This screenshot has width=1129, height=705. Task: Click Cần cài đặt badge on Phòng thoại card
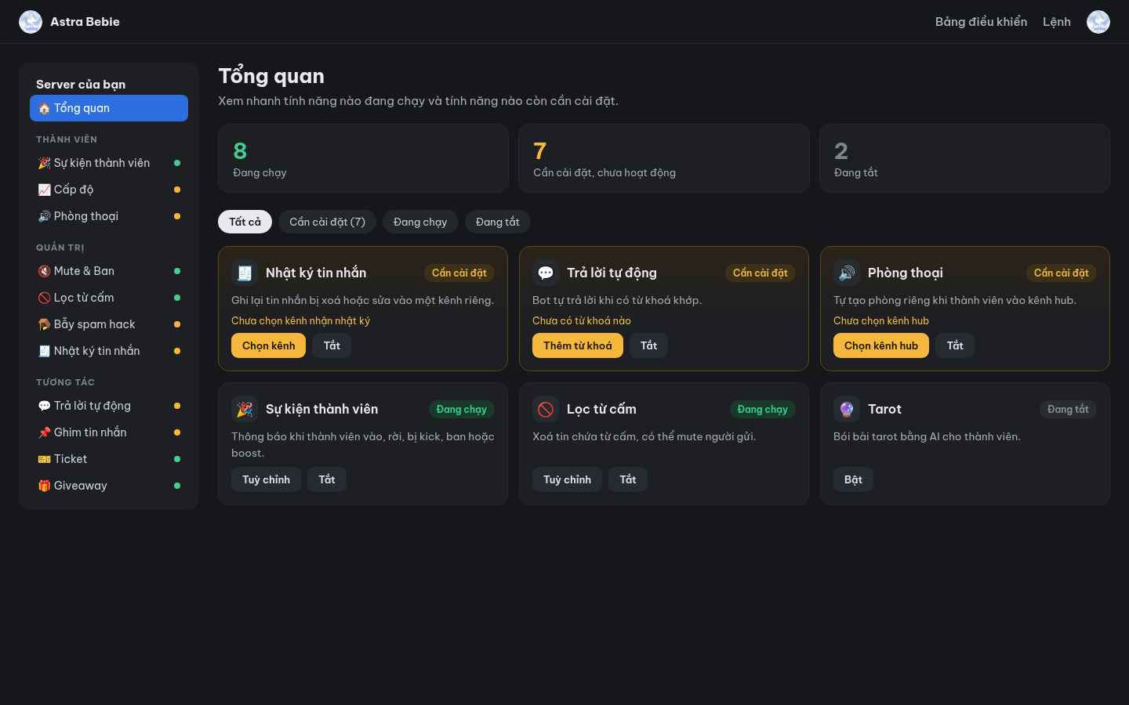pos(1062,273)
